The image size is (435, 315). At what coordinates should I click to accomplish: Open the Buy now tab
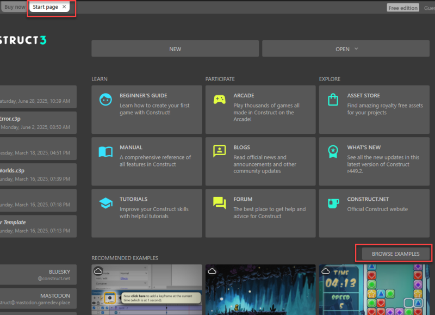pyautogui.click(x=15, y=7)
